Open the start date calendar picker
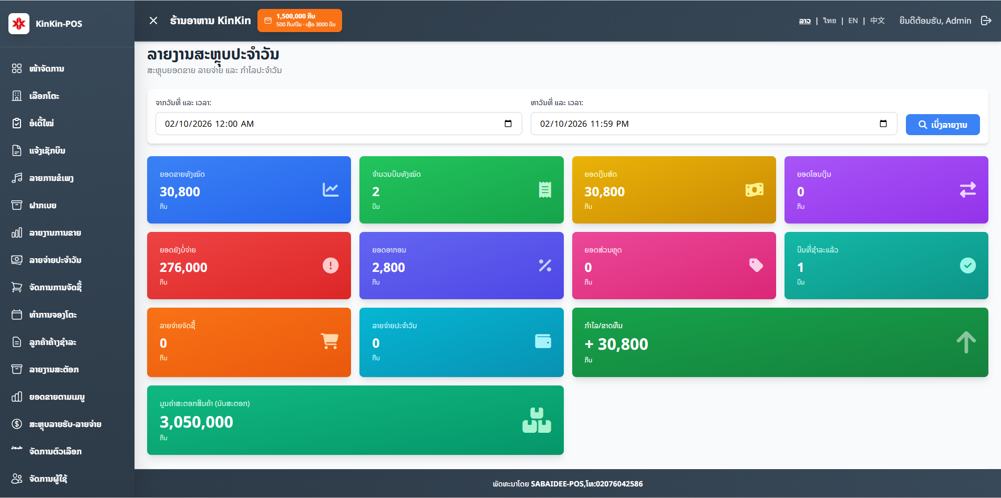1001x498 pixels. 508,124
